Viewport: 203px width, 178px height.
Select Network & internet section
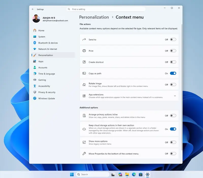tap(53, 49)
